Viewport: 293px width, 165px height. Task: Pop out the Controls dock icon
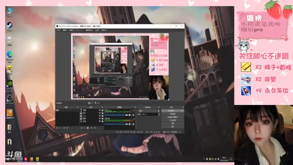tap(183, 107)
